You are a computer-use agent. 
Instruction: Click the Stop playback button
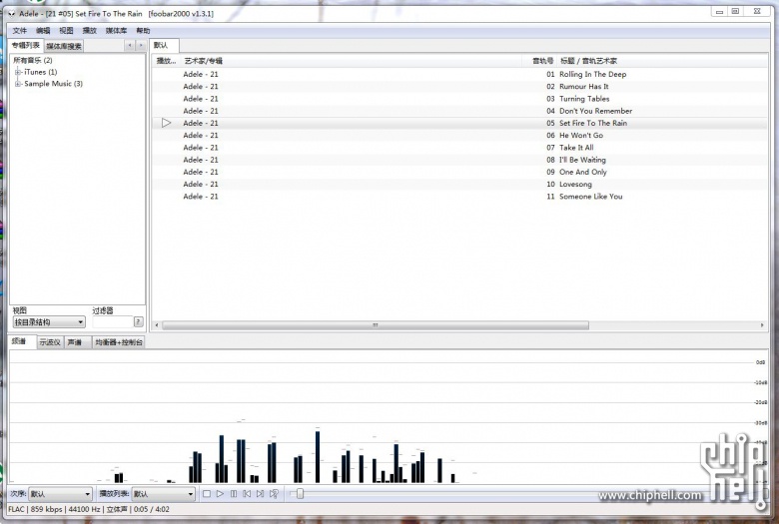(207, 494)
